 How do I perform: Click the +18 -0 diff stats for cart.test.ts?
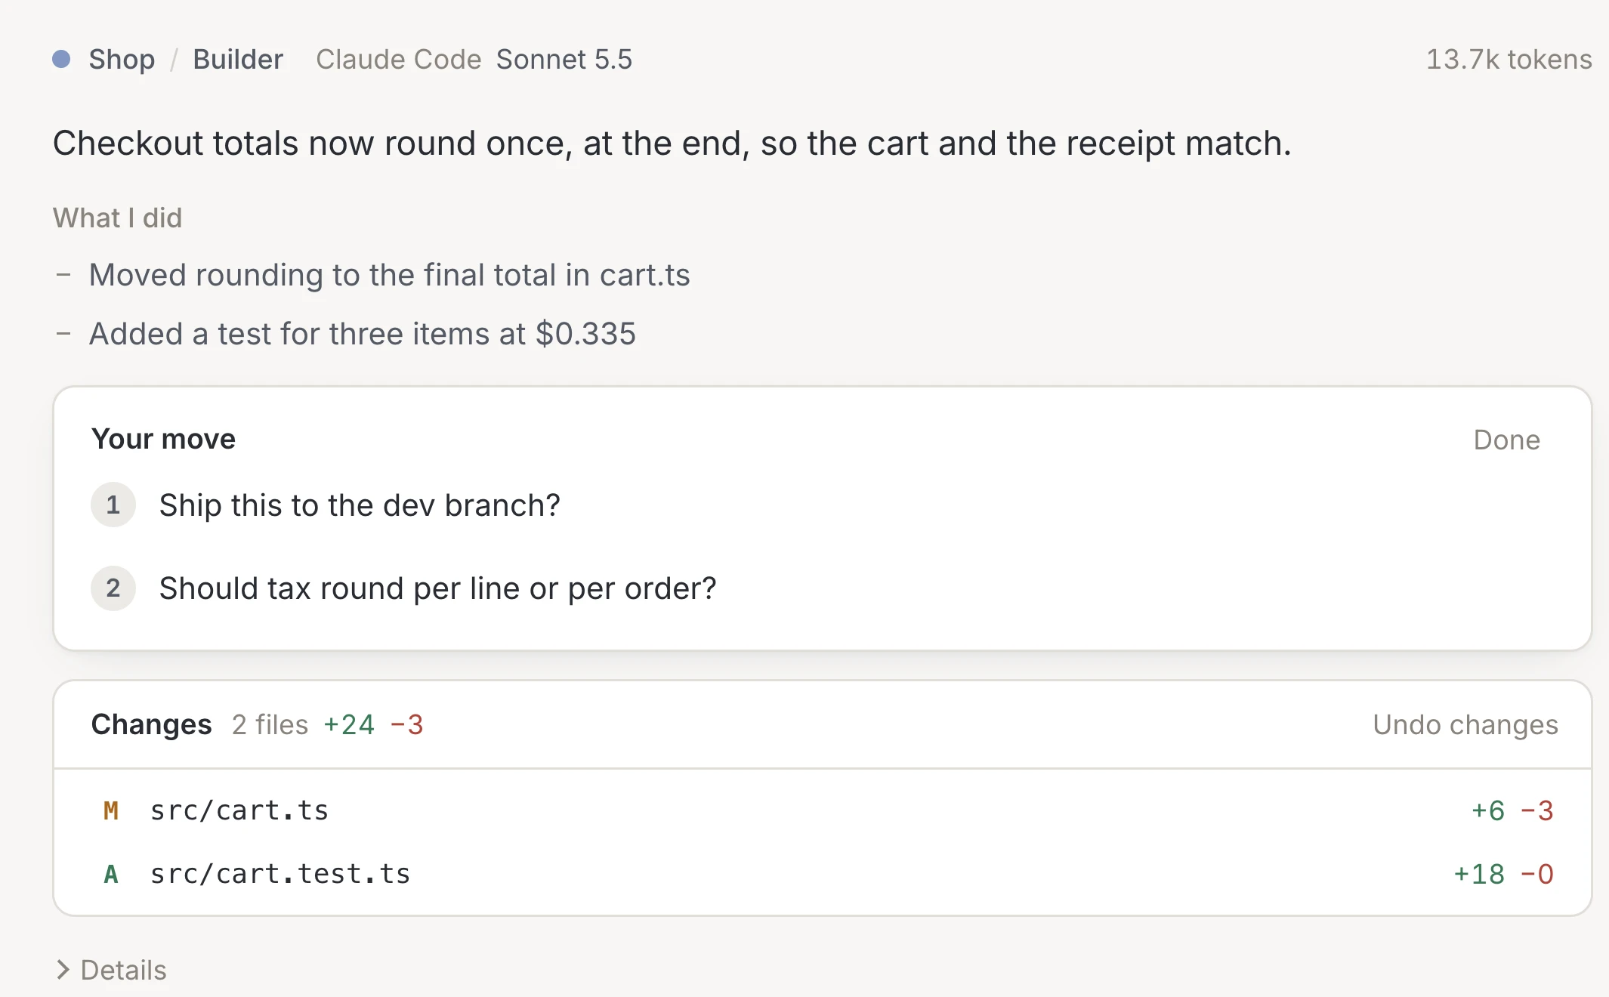pyautogui.click(x=1503, y=874)
